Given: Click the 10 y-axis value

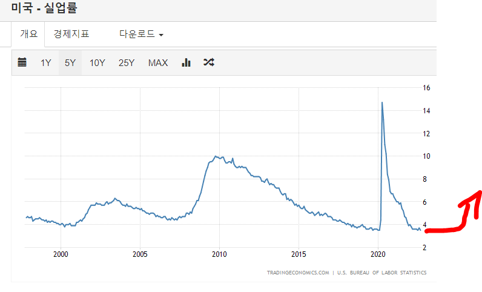Looking at the screenshot, I should click(426, 156).
